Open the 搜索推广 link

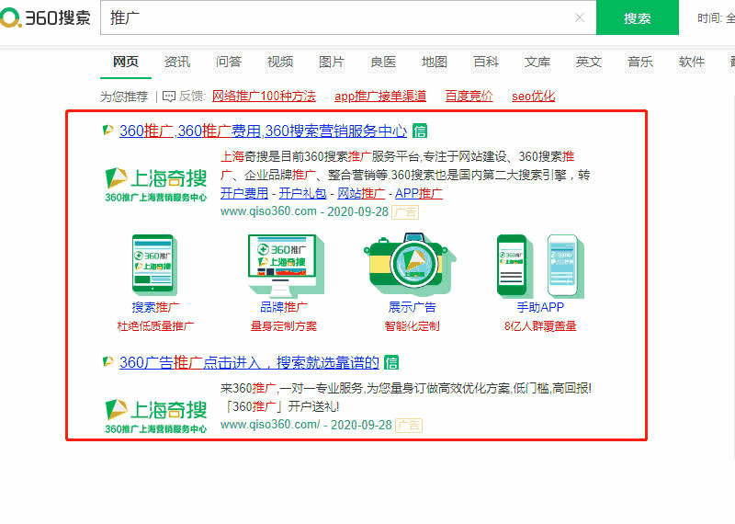pos(155,307)
